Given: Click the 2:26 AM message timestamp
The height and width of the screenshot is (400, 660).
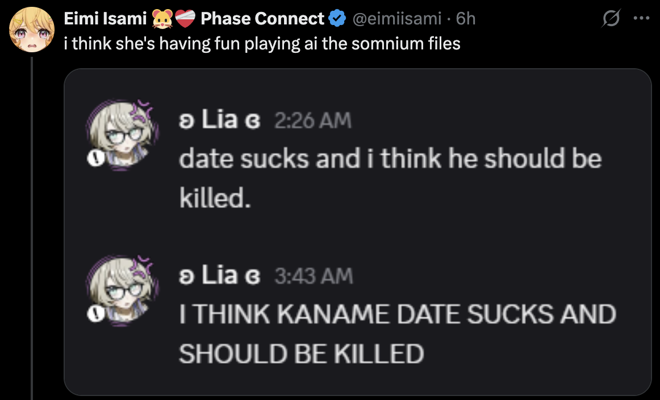Looking at the screenshot, I should [312, 120].
